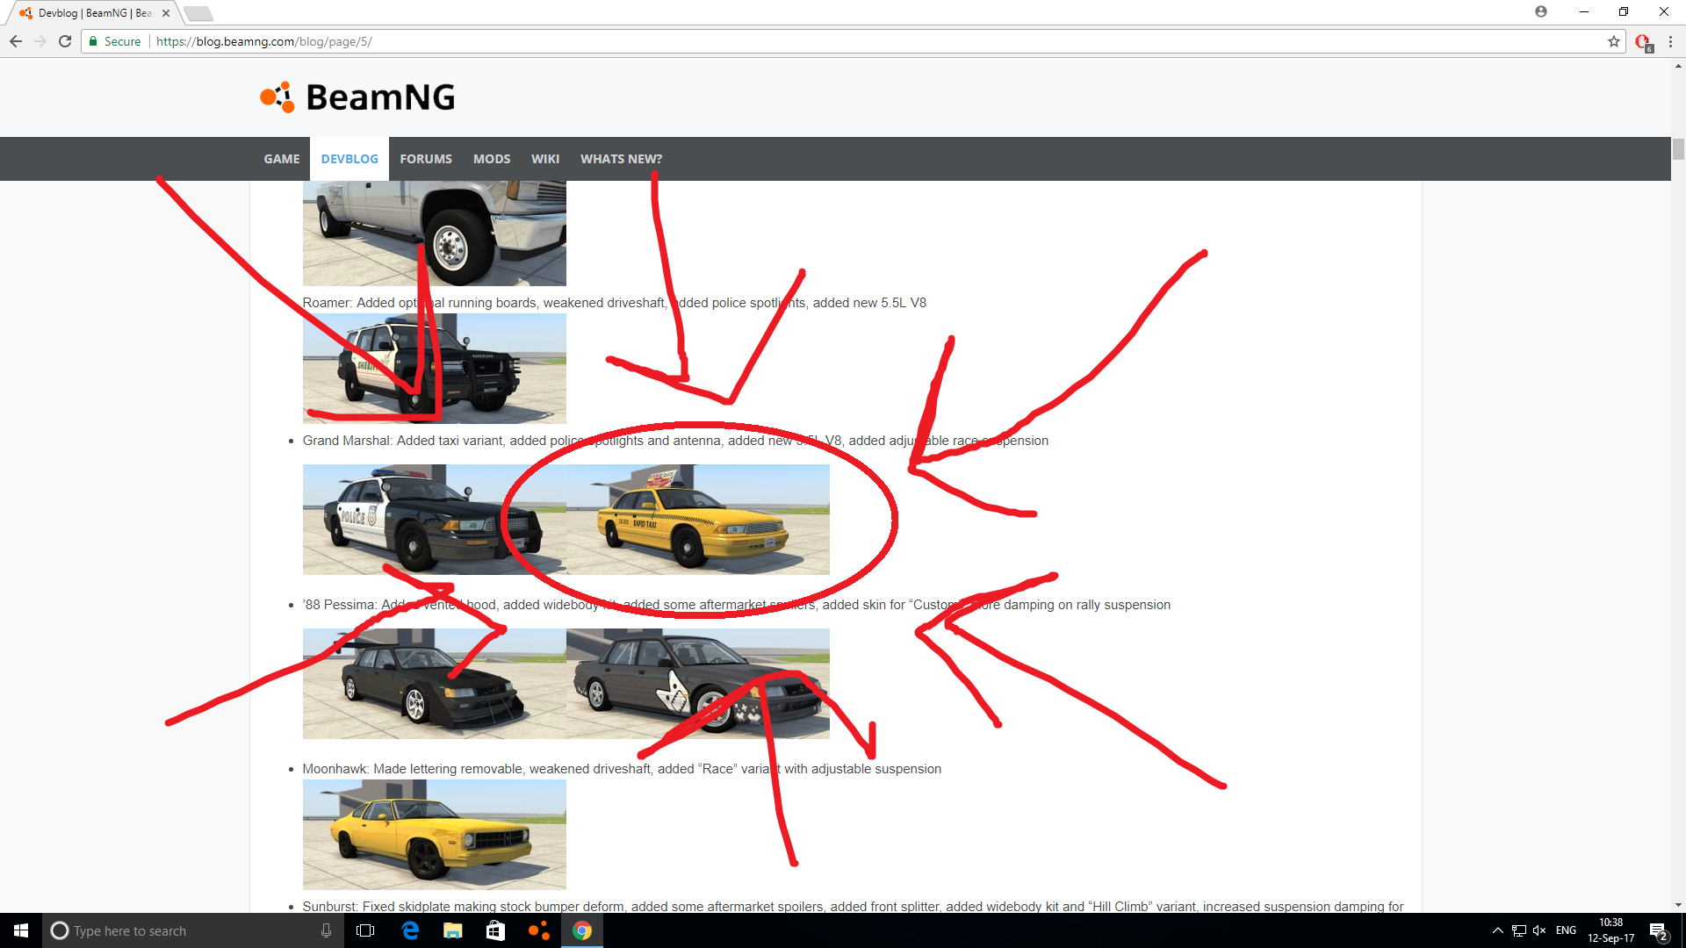
Task: Bookmark this page with the star icon
Action: coord(1614,41)
